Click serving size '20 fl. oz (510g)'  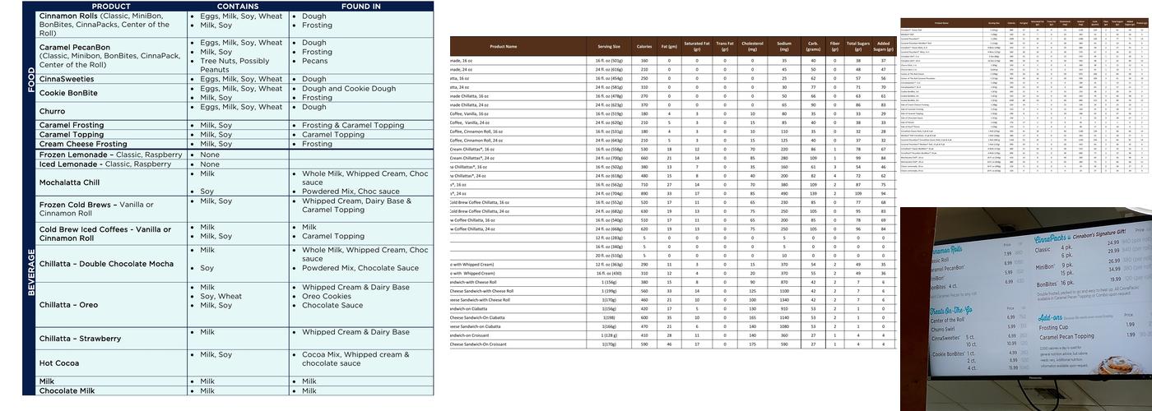pyautogui.click(x=609, y=256)
